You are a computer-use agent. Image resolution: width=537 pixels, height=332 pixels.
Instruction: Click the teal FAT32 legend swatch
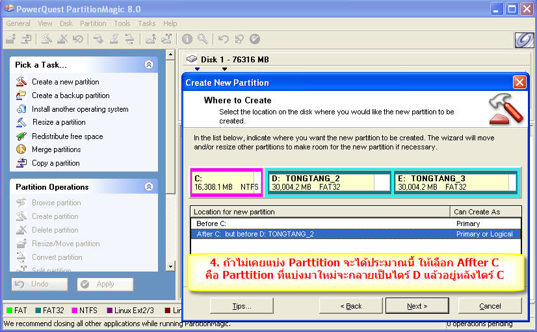pos(38,311)
